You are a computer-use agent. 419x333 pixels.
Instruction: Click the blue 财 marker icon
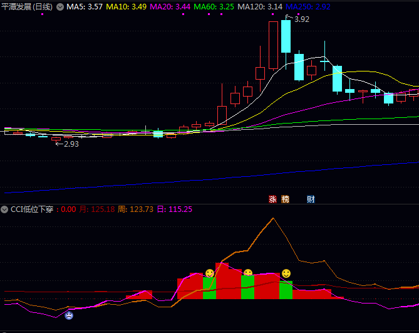tap(311, 199)
